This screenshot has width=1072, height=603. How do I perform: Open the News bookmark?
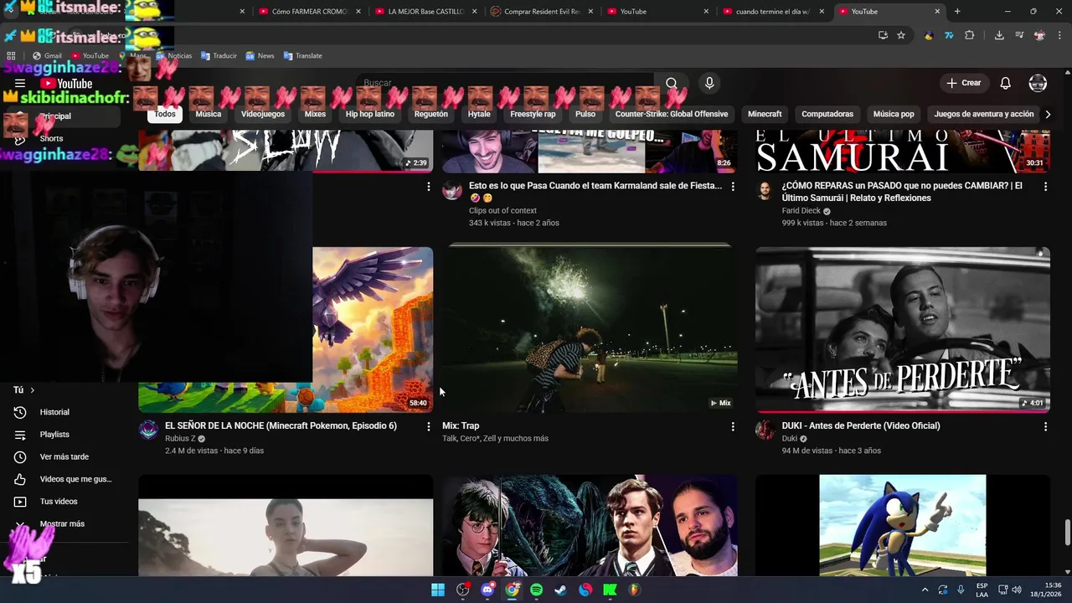click(x=260, y=55)
